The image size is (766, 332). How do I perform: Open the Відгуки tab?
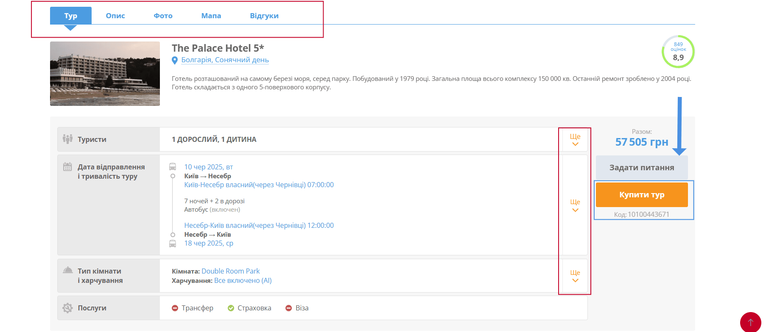tap(264, 16)
